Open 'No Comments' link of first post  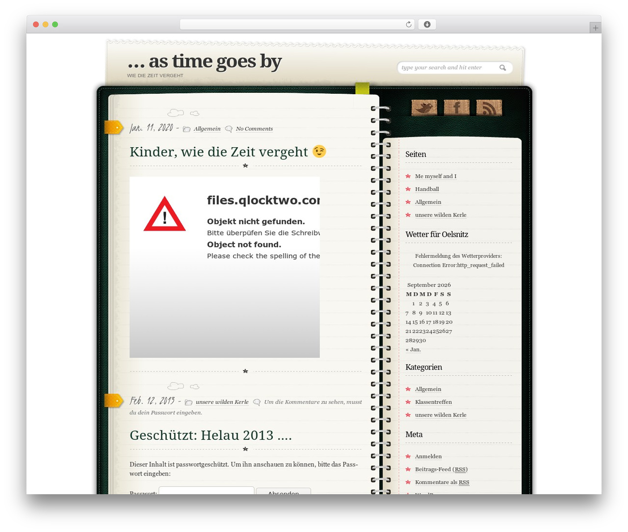[254, 129]
